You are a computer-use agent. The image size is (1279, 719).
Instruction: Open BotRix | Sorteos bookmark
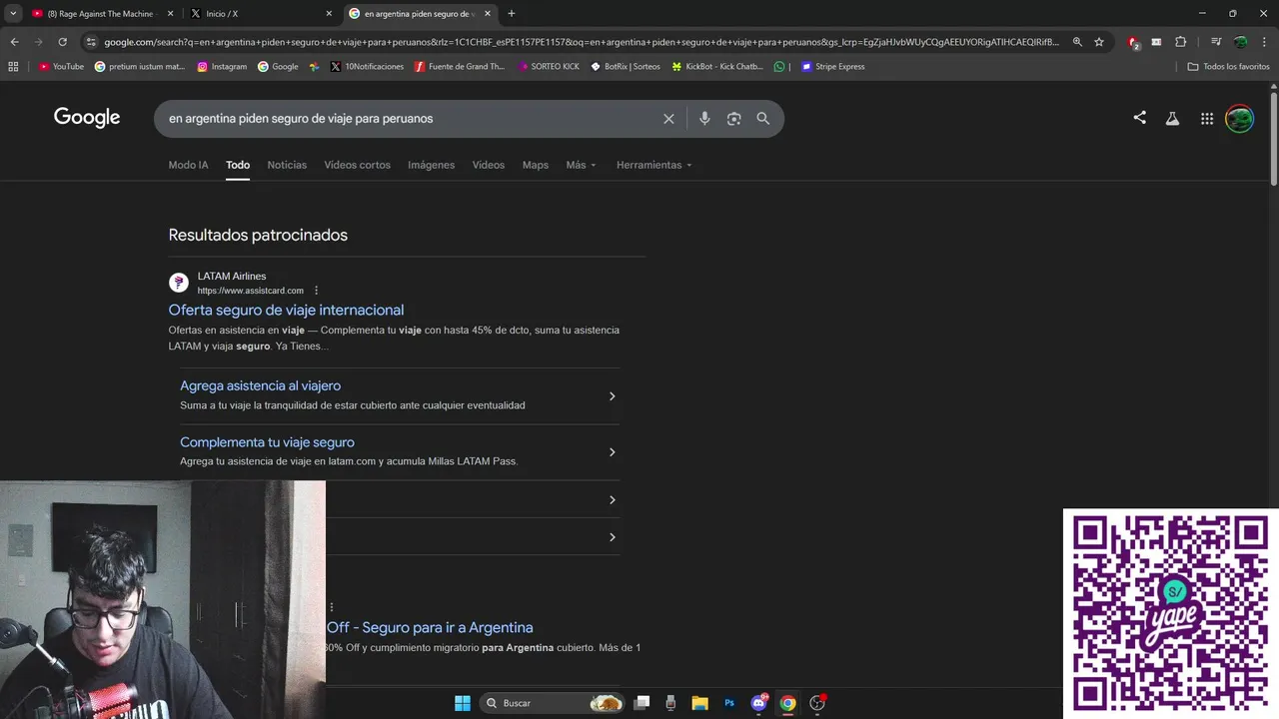(x=626, y=67)
